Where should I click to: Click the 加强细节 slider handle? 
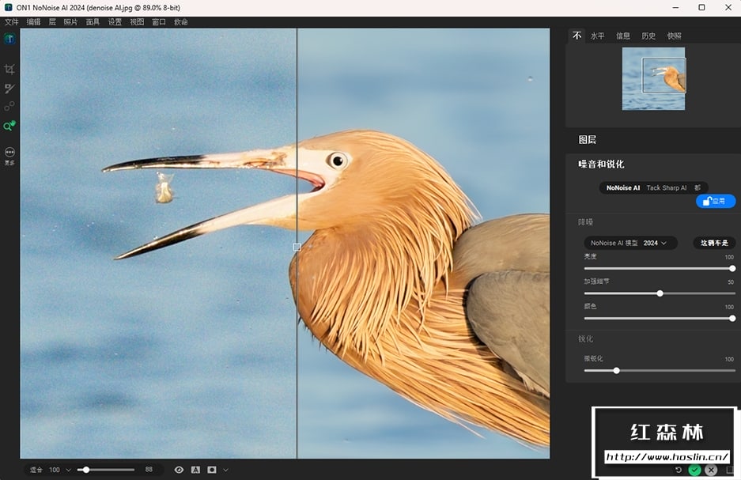click(x=660, y=293)
